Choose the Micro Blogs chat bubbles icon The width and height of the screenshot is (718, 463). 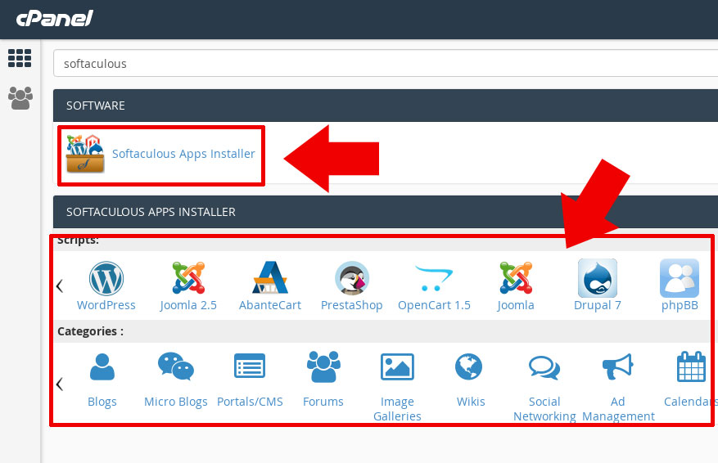pos(176,366)
